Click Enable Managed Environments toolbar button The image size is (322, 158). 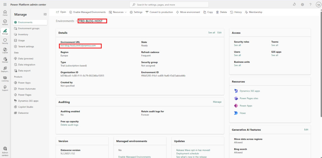click(x=87, y=12)
